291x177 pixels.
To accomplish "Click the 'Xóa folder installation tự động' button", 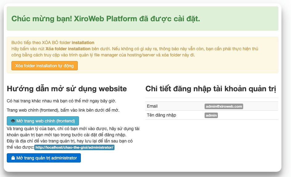I will tap(44, 66).
